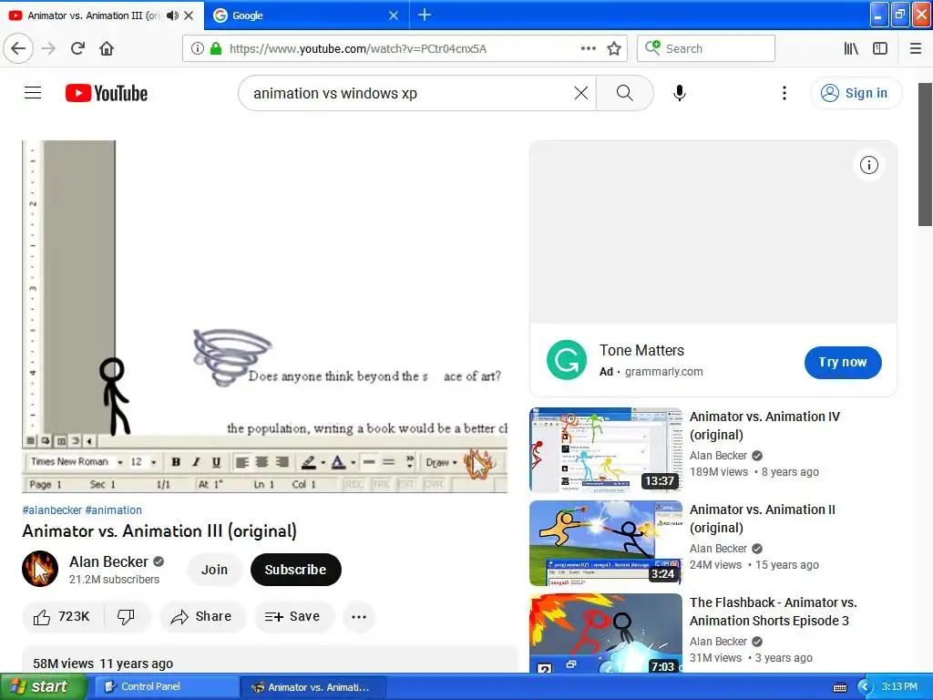Switch to Control Panel taskbar item
The height and width of the screenshot is (700, 933).
[x=168, y=686]
